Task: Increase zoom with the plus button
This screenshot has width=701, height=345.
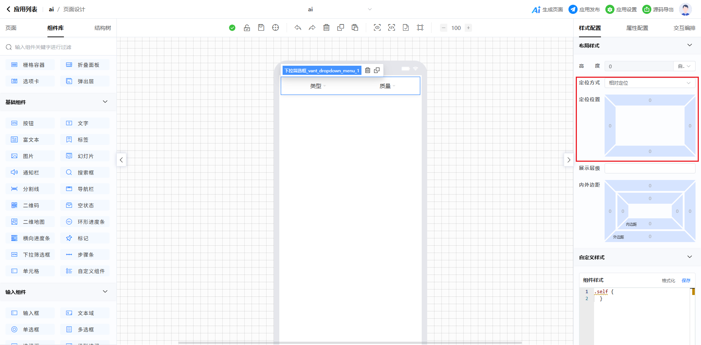Action: tap(468, 28)
